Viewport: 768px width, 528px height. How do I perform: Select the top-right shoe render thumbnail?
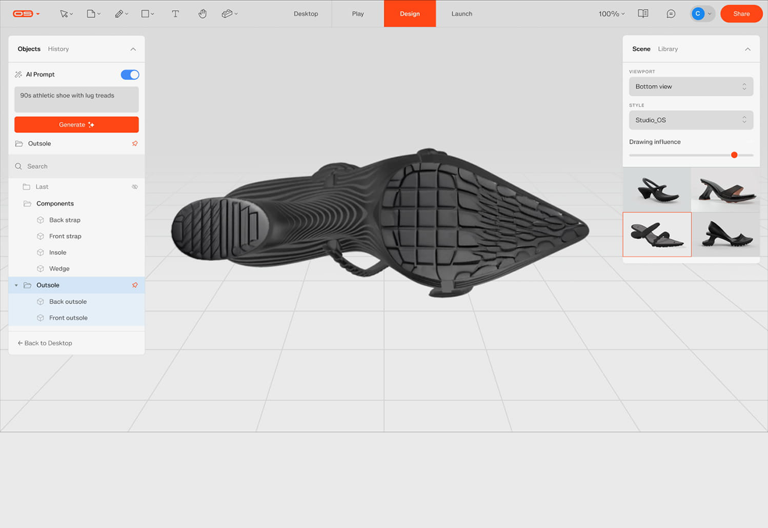click(x=725, y=190)
